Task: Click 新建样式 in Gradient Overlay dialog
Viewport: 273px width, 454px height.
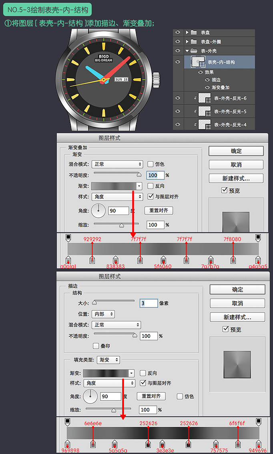Action: point(236,178)
